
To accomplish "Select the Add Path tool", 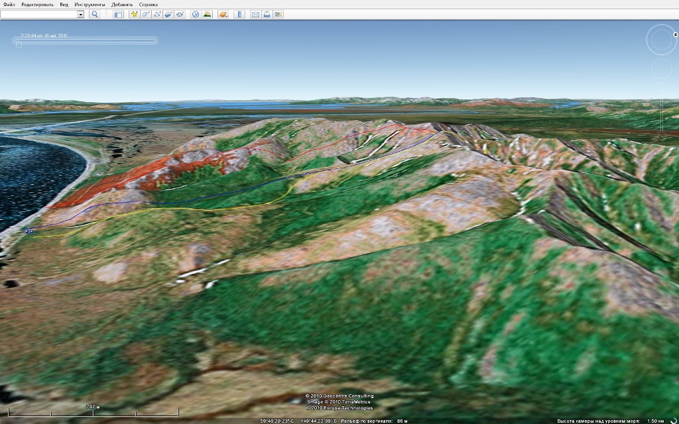I will [156, 14].
